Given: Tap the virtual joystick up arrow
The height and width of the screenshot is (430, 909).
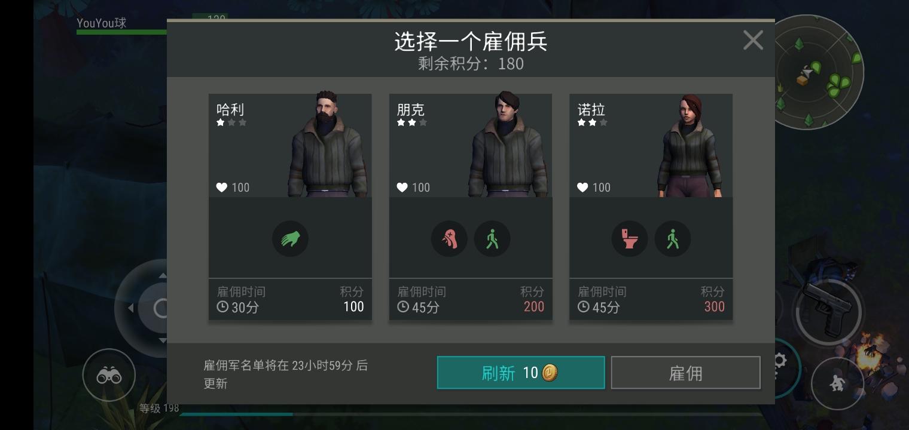Looking at the screenshot, I should click(163, 276).
